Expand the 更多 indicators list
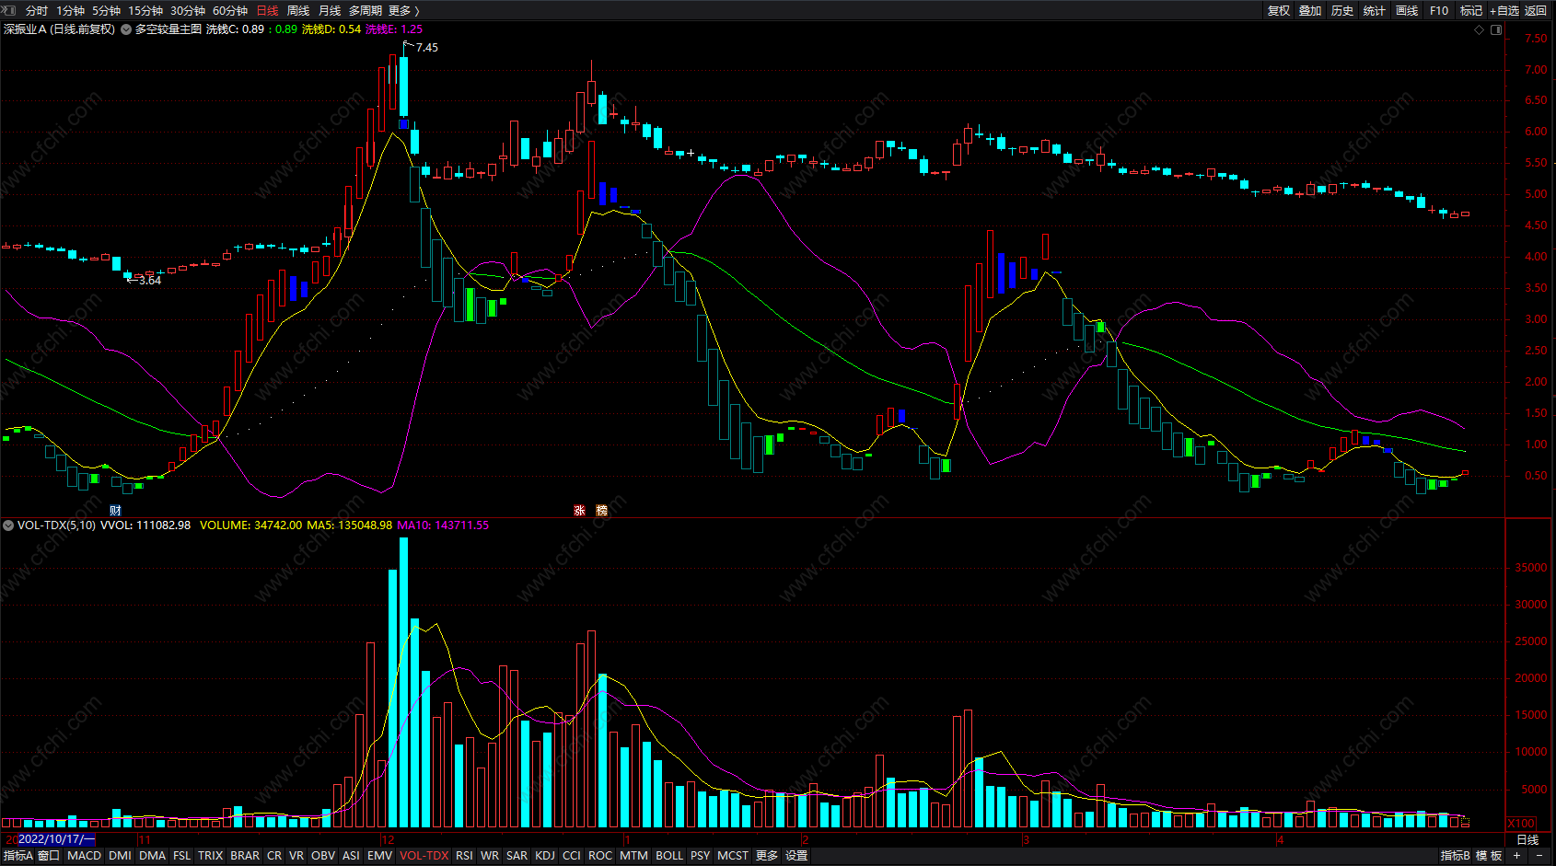The image size is (1556, 866). click(767, 856)
